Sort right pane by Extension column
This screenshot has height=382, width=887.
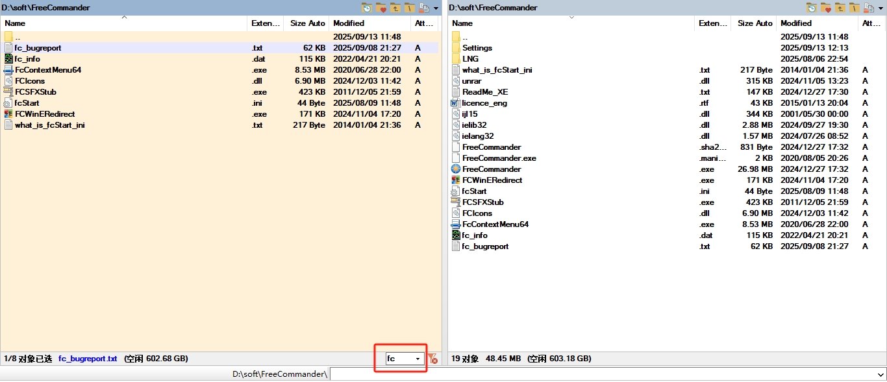[x=713, y=23]
